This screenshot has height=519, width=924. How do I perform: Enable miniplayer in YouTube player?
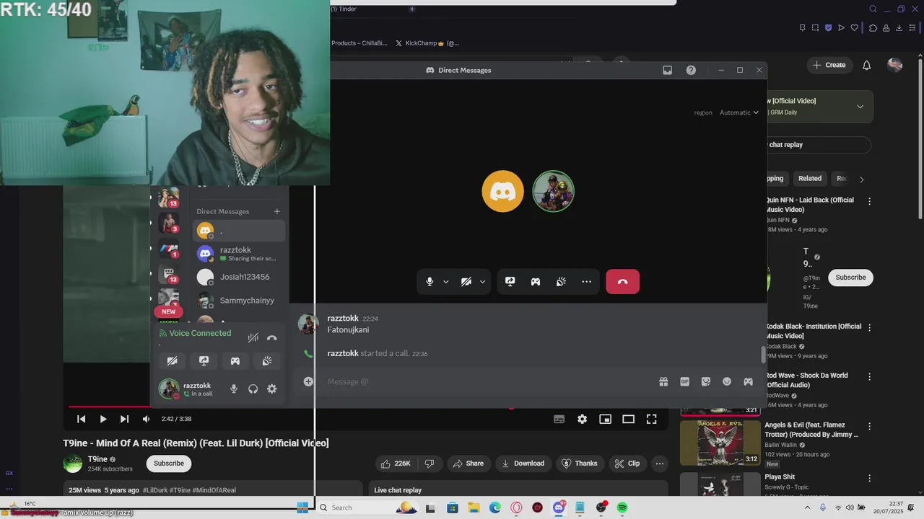click(605, 419)
